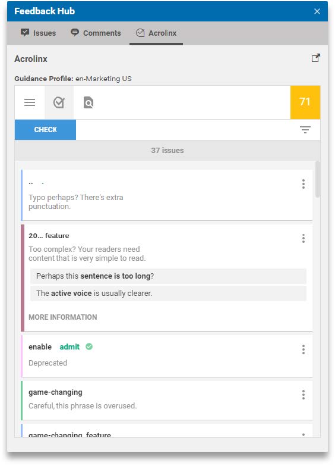Switch to the Issues tab

[x=39, y=33]
